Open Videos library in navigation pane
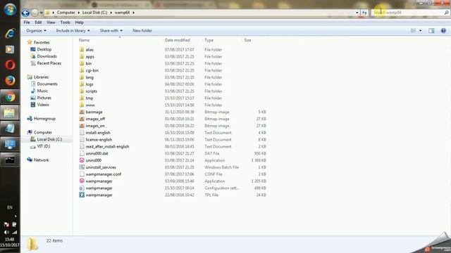 coord(43,105)
